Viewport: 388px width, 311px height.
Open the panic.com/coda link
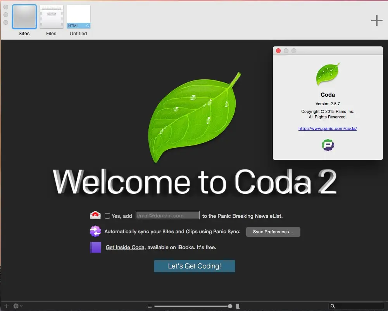[328, 128]
